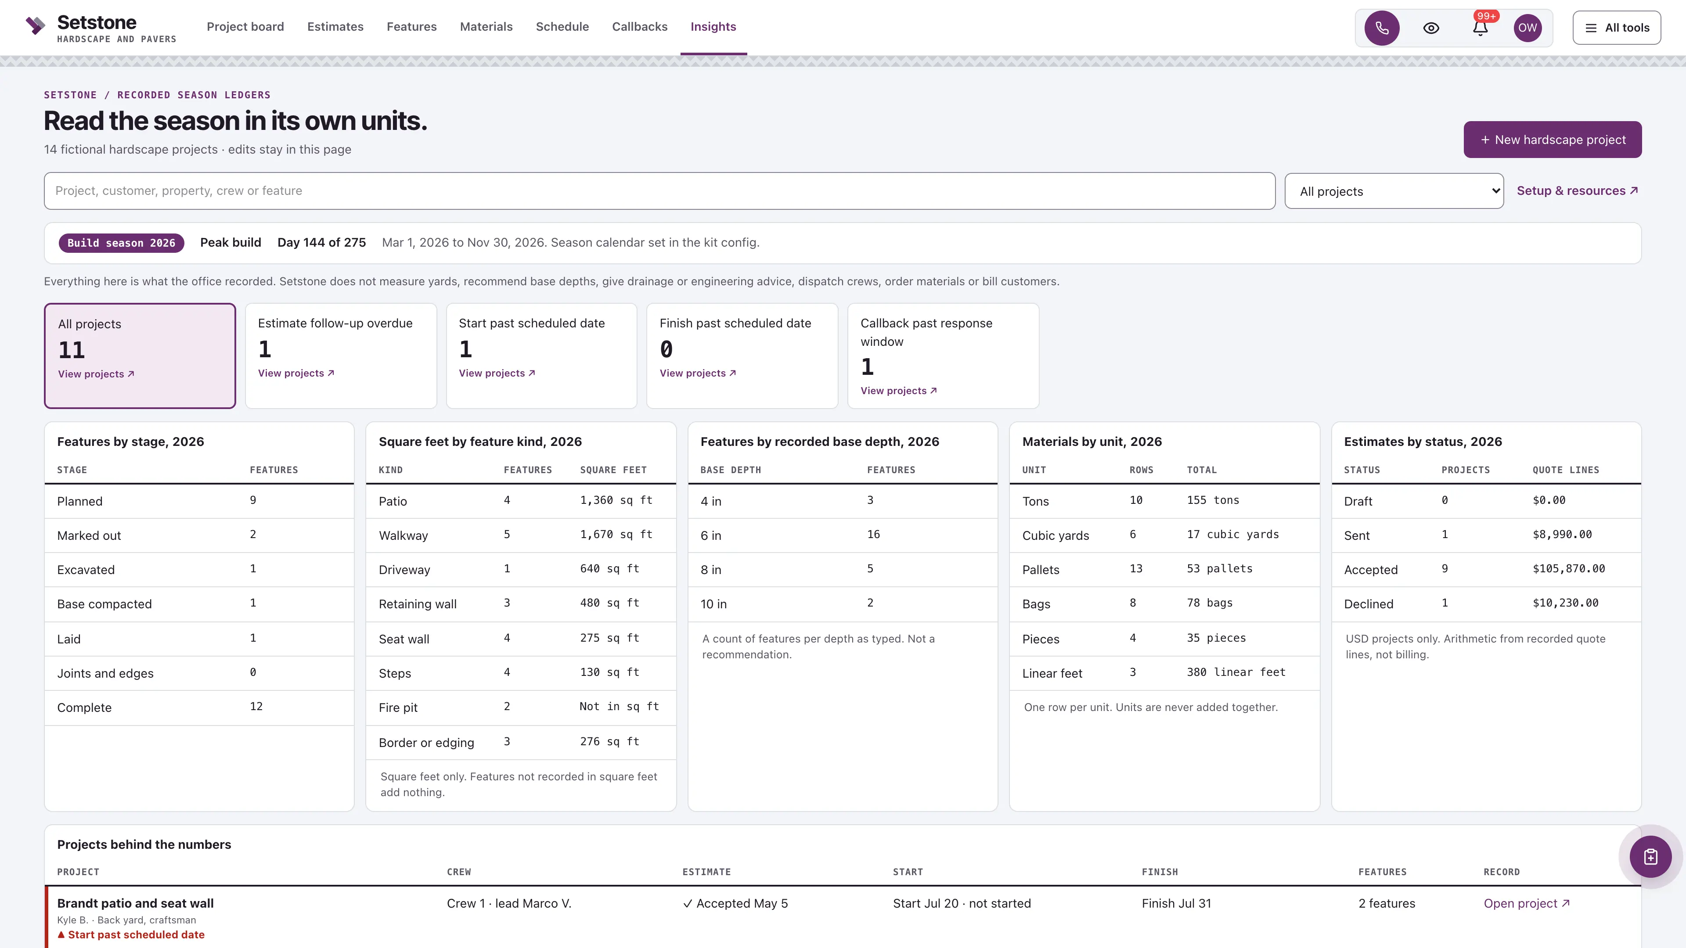
Task: Go to the Callbacks tab
Action: tap(639, 27)
